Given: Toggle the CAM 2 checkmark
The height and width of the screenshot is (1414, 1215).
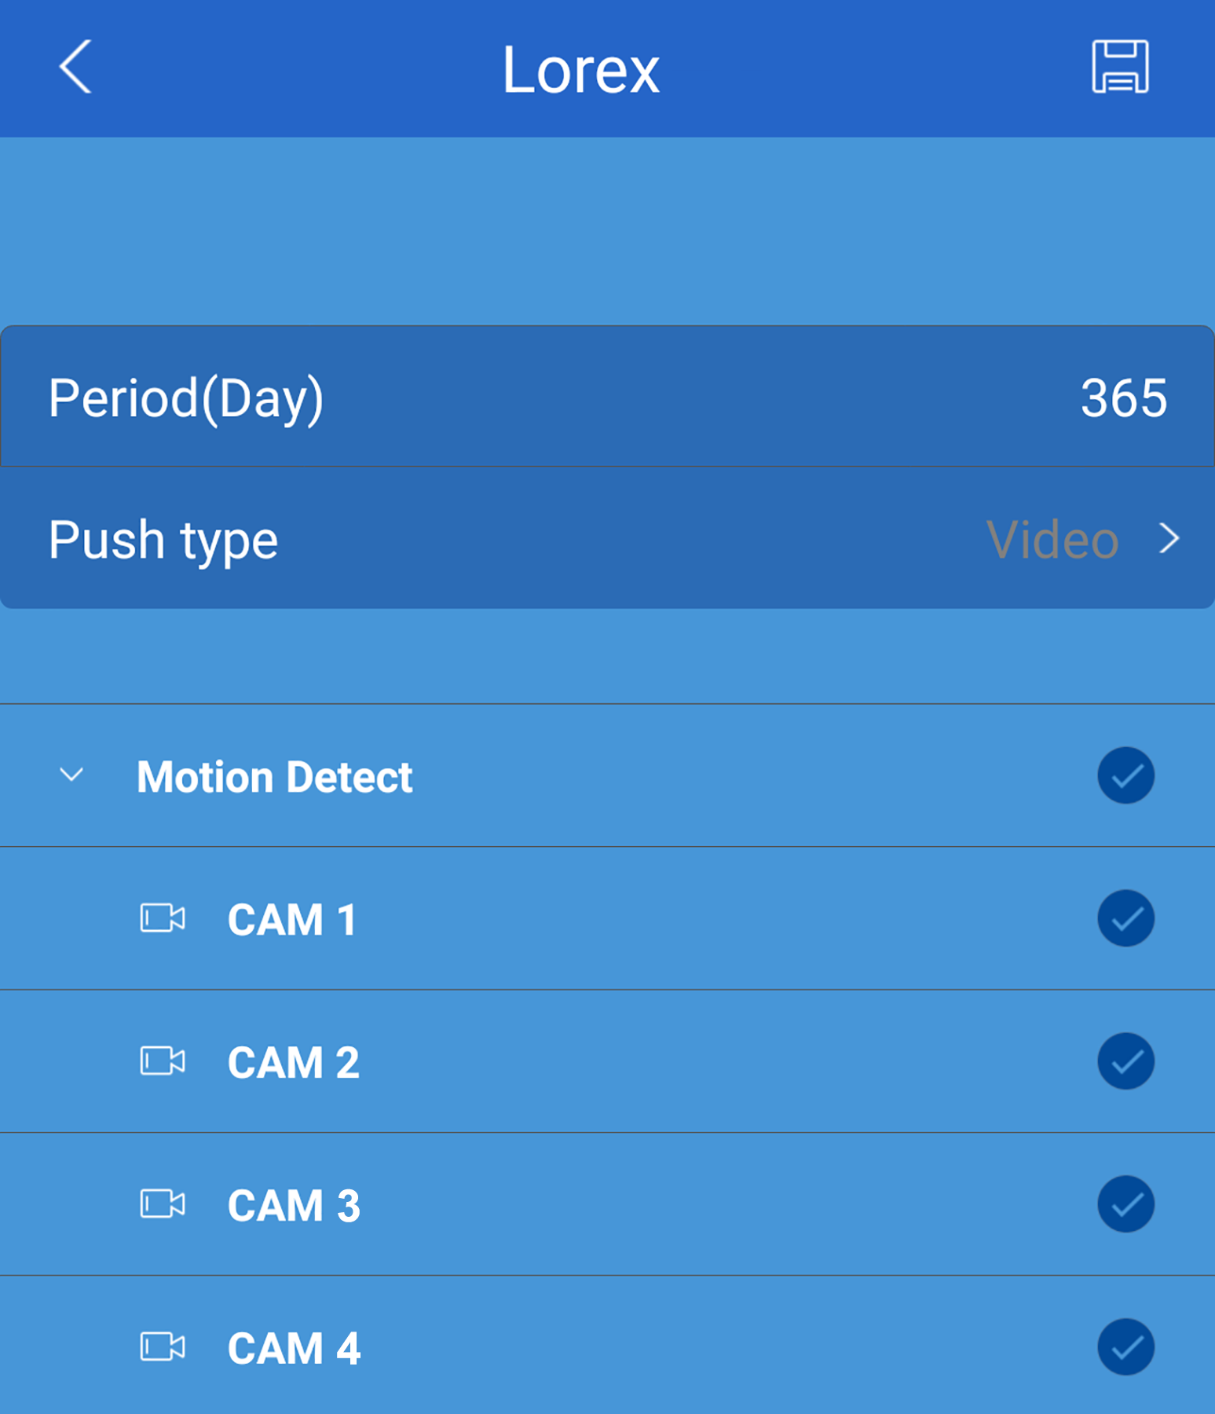Looking at the screenshot, I should click(1125, 1060).
